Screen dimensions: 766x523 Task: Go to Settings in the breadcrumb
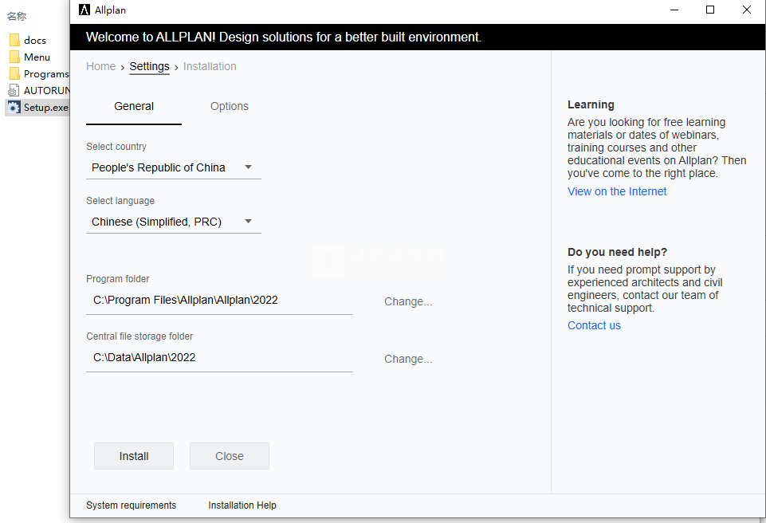[150, 66]
